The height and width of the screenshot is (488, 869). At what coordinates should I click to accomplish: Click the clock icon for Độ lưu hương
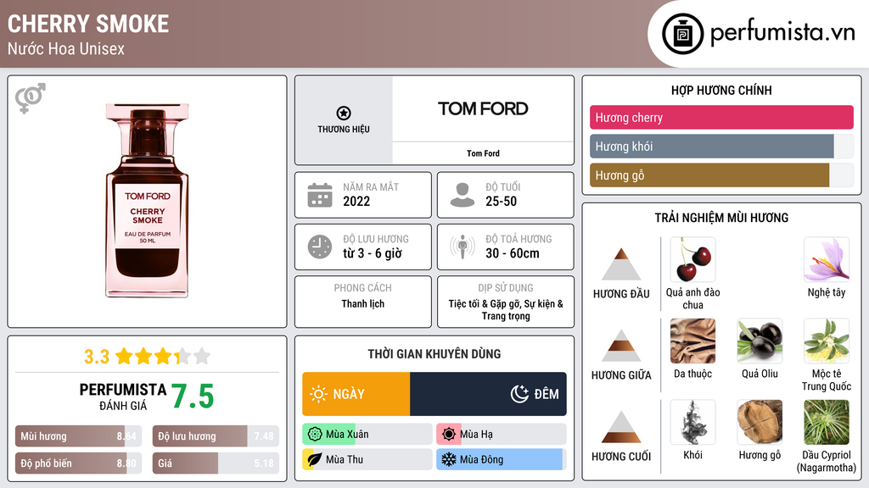[319, 247]
